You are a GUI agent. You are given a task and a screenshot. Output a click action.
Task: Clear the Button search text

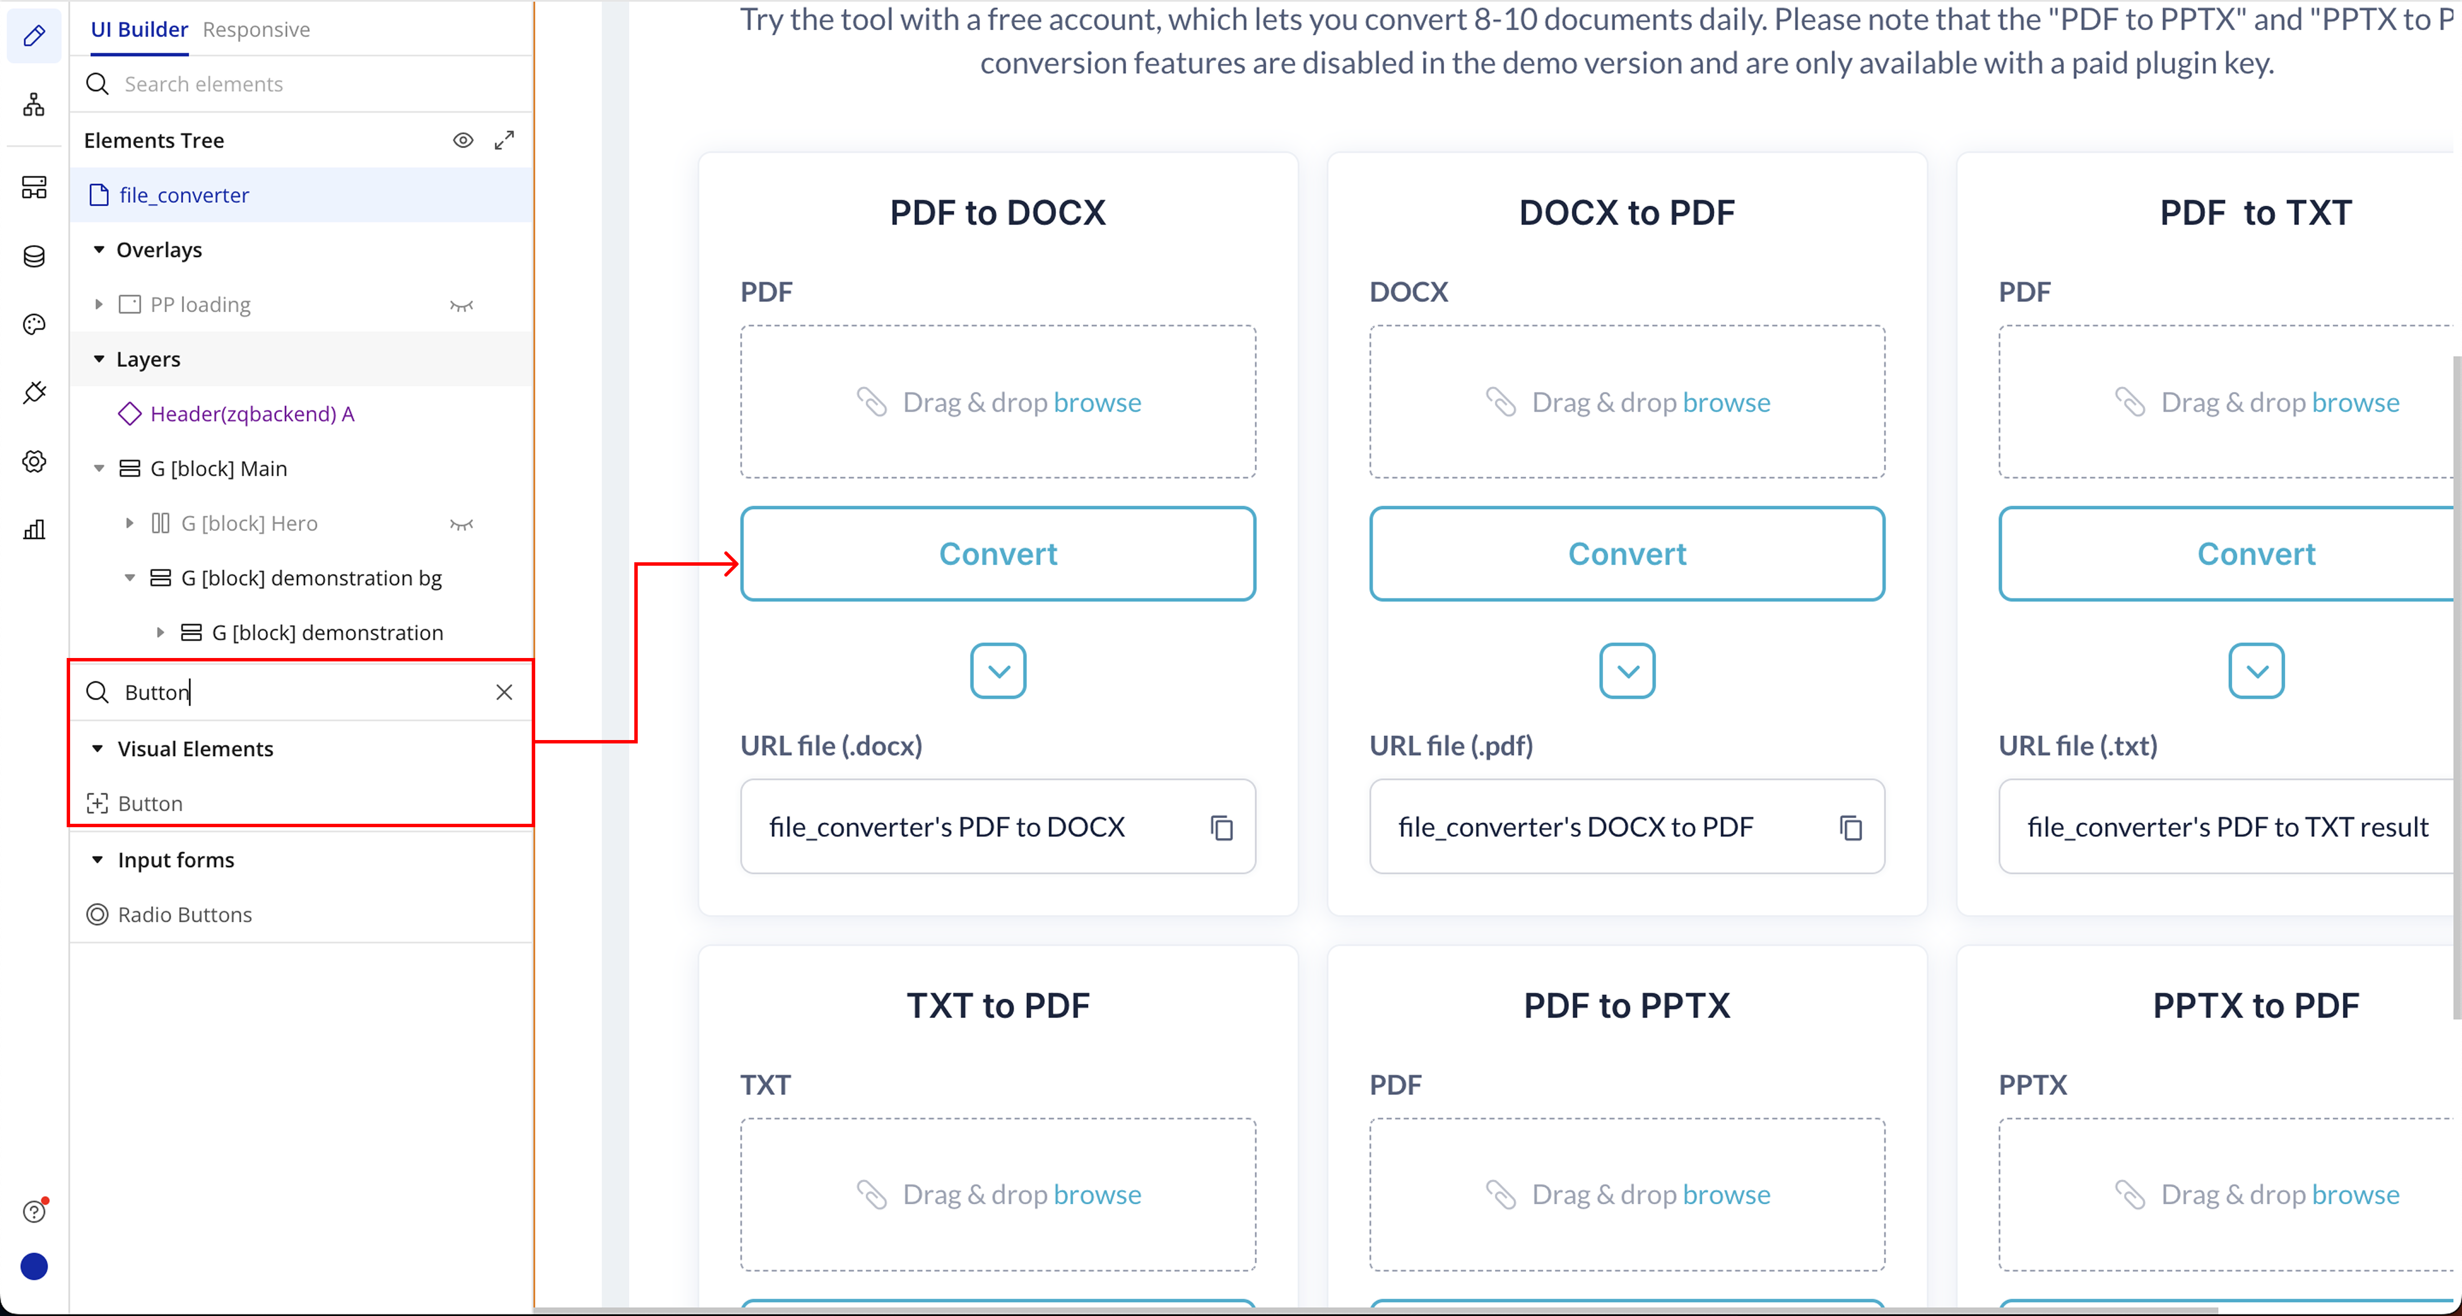504,692
